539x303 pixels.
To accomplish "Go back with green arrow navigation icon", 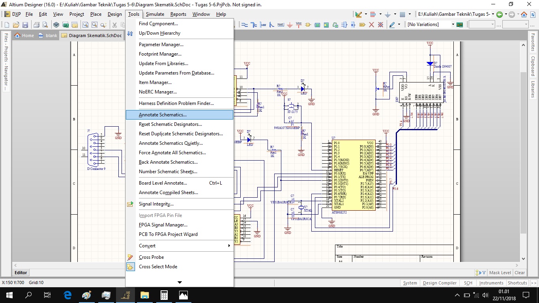I will tap(500, 15).
